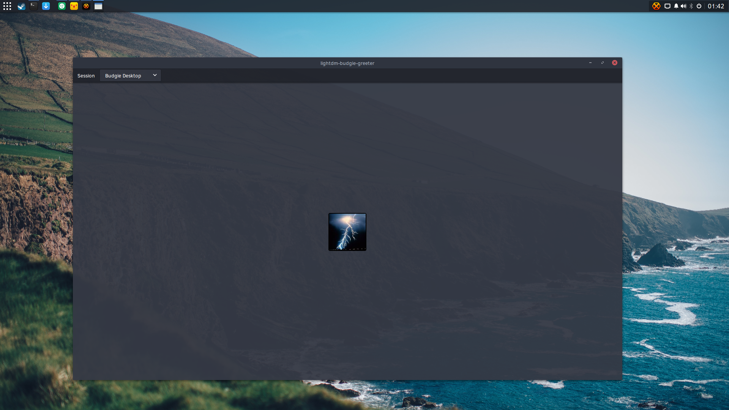Focus the generic window icon in task list
Image resolution: width=729 pixels, height=410 pixels.
pyautogui.click(x=98, y=6)
